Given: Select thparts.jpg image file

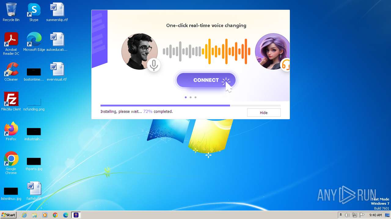Looking at the screenshot, I should 34,164.
